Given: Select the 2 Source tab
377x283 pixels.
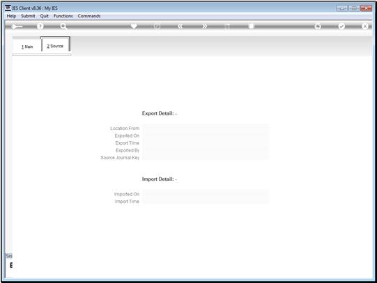Looking at the screenshot, I should click(55, 46).
